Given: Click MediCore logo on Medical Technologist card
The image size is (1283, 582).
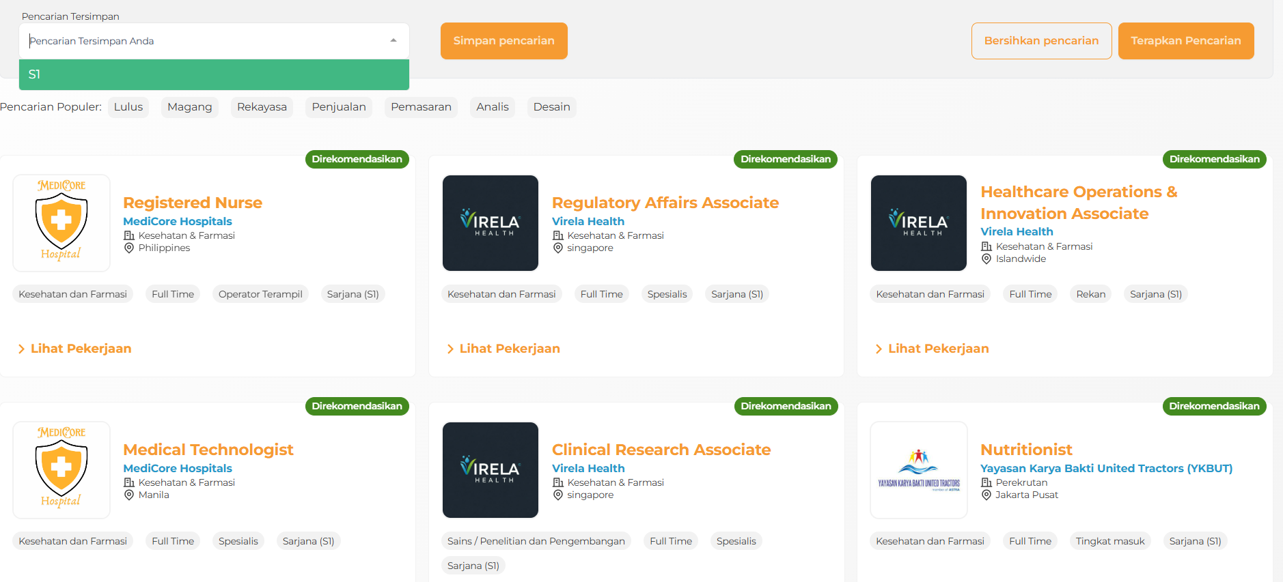Looking at the screenshot, I should 61,469.
